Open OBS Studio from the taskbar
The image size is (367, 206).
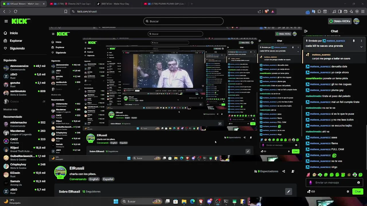point(218,201)
